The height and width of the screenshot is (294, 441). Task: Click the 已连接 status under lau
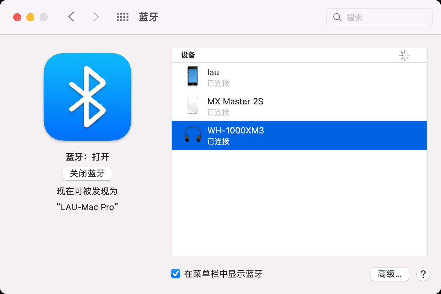(x=219, y=83)
